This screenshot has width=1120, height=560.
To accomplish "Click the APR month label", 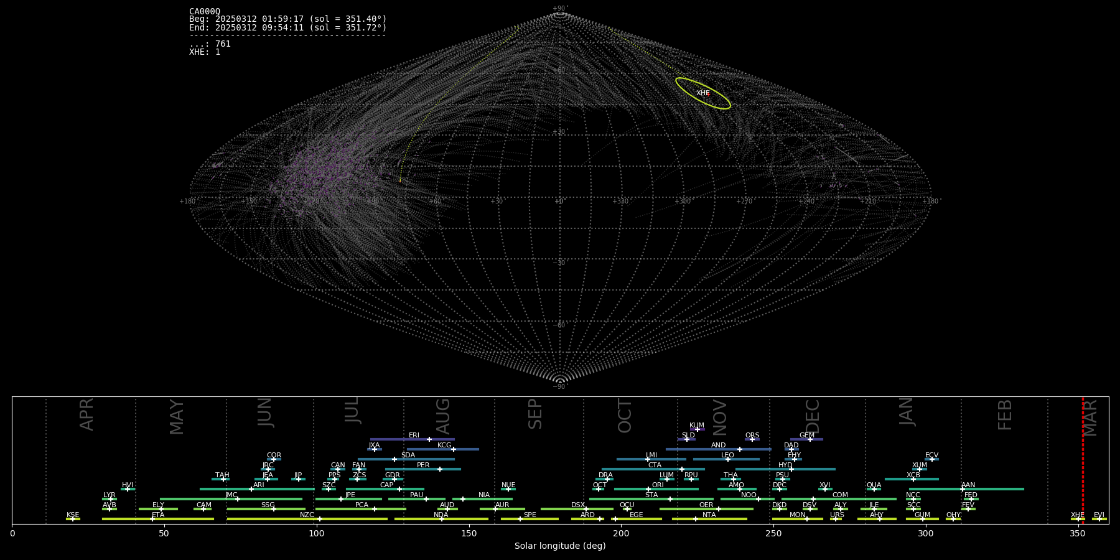I will point(87,414).
